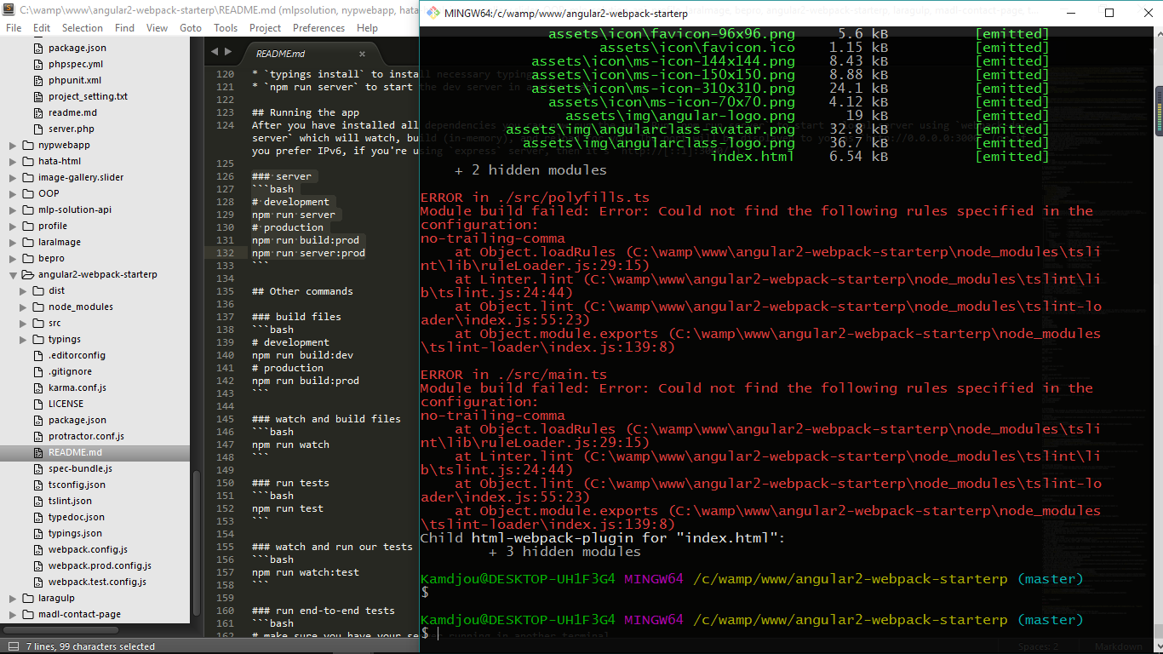Click the file icon beside tsconfig.json
This screenshot has height=654, width=1163.
click(37, 485)
